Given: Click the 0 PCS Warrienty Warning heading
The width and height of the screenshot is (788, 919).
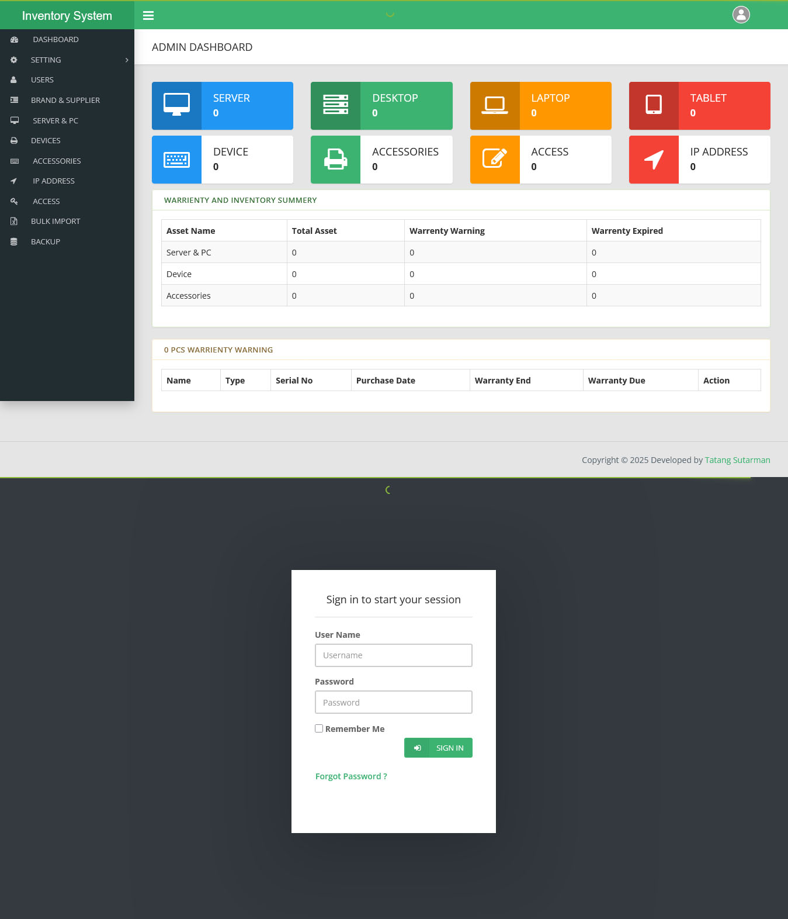Looking at the screenshot, I should point(218,350).
